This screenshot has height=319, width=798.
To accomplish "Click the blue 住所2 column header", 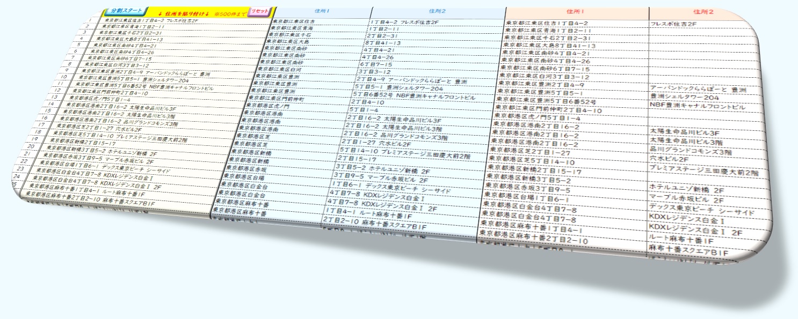I will point(438,10).
